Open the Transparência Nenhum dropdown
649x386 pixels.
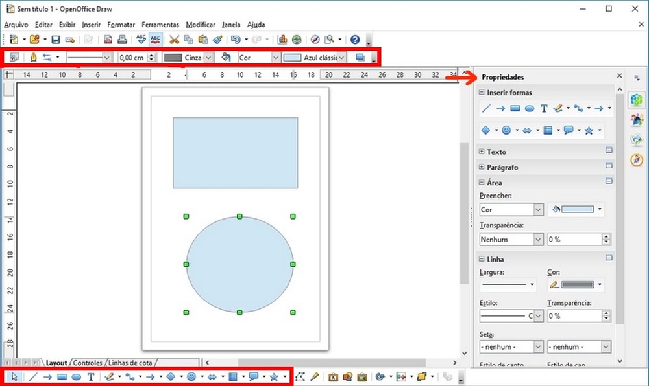pos(511,240)
